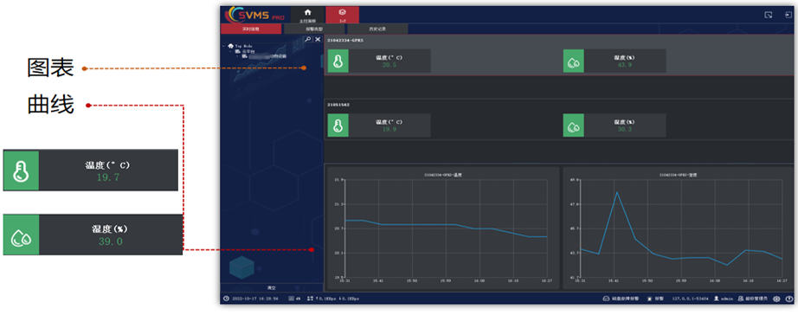Click the admin user icon in status bar
Viewport: 798px width, 322px height.
point(717,299)
